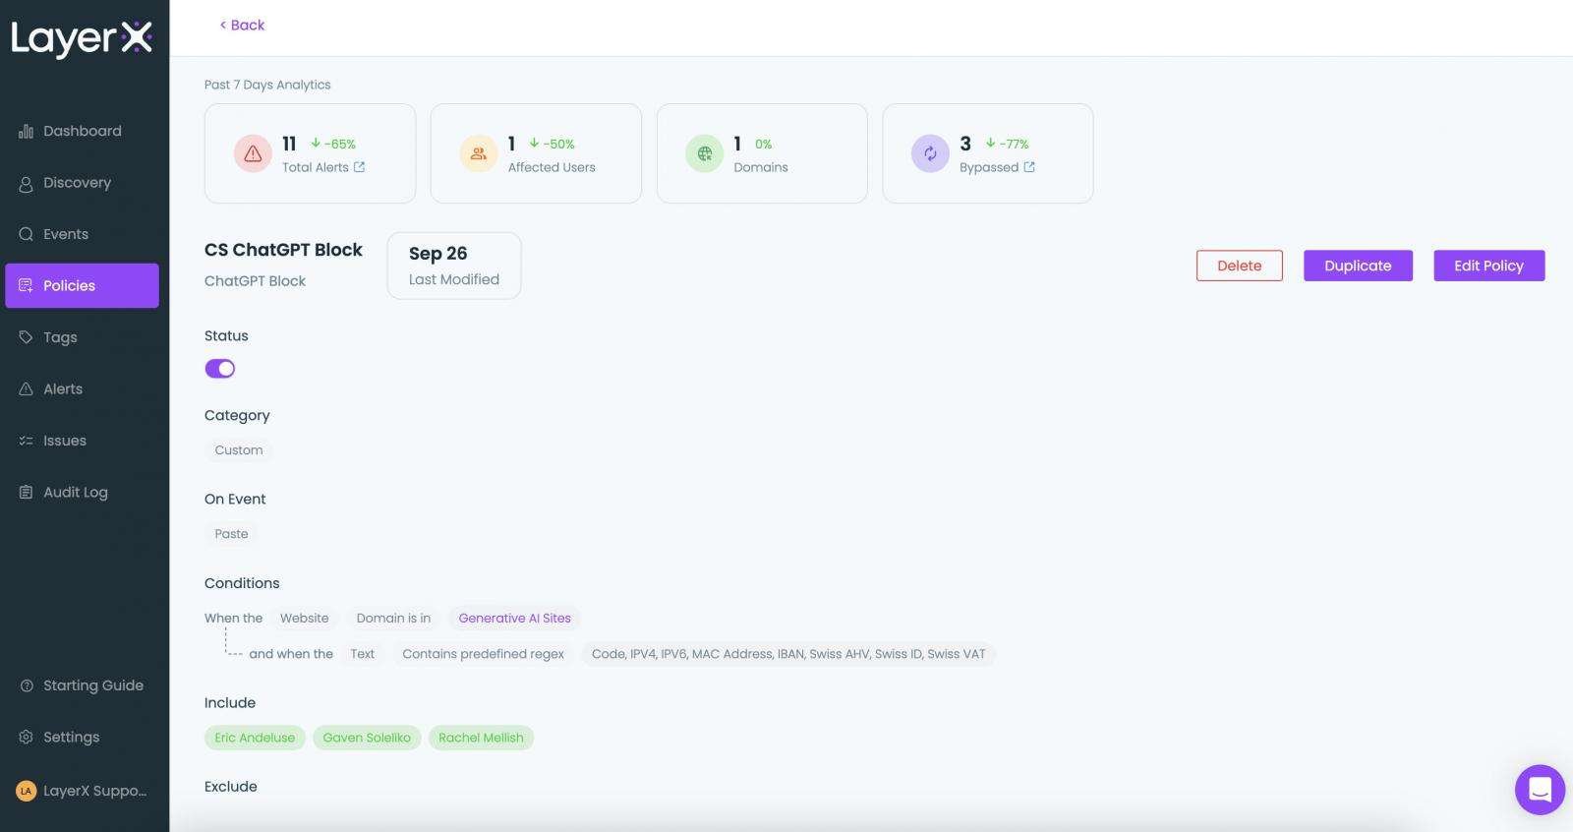This screenshot has height=832, width=1573.
Task: Click the Bypassed label
Action: tap(989, 167)
